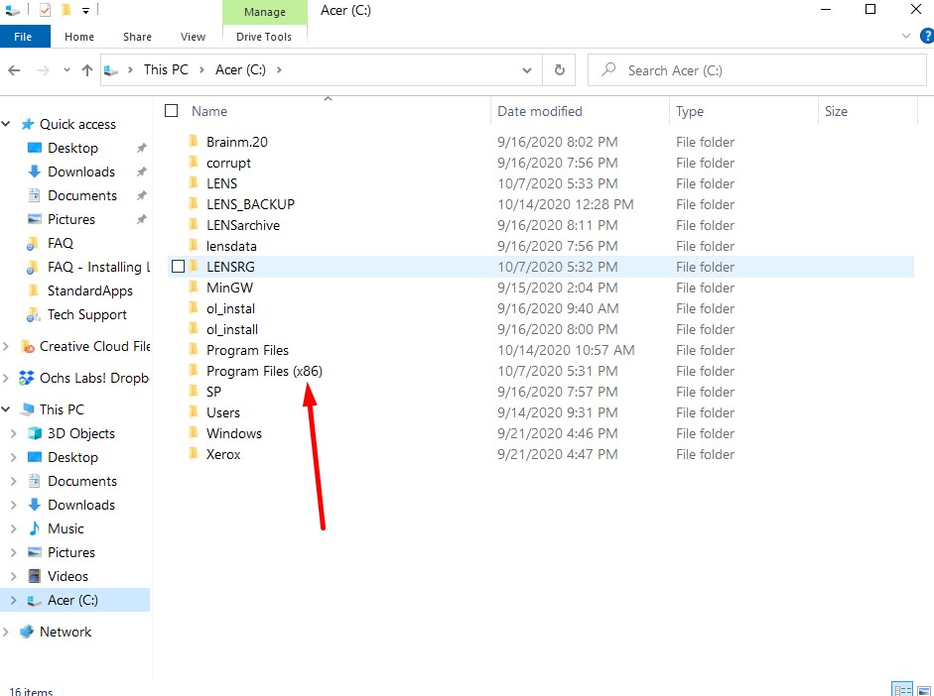Image resolution: width=934 pixels, height=696 pixels.
Task: Click the Dropbox icon in navigation pane
Action: click(x=26, y=378)
